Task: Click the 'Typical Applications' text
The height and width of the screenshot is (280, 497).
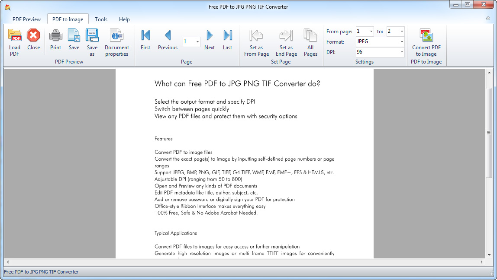Action: tap(176, 233)
